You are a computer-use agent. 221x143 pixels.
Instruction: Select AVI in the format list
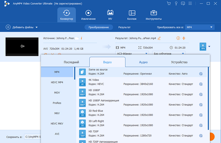(x=57, y=134)
